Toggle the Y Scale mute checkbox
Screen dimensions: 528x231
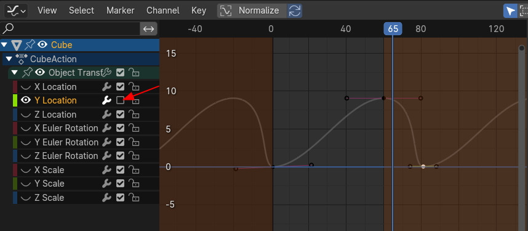point(120,184)
